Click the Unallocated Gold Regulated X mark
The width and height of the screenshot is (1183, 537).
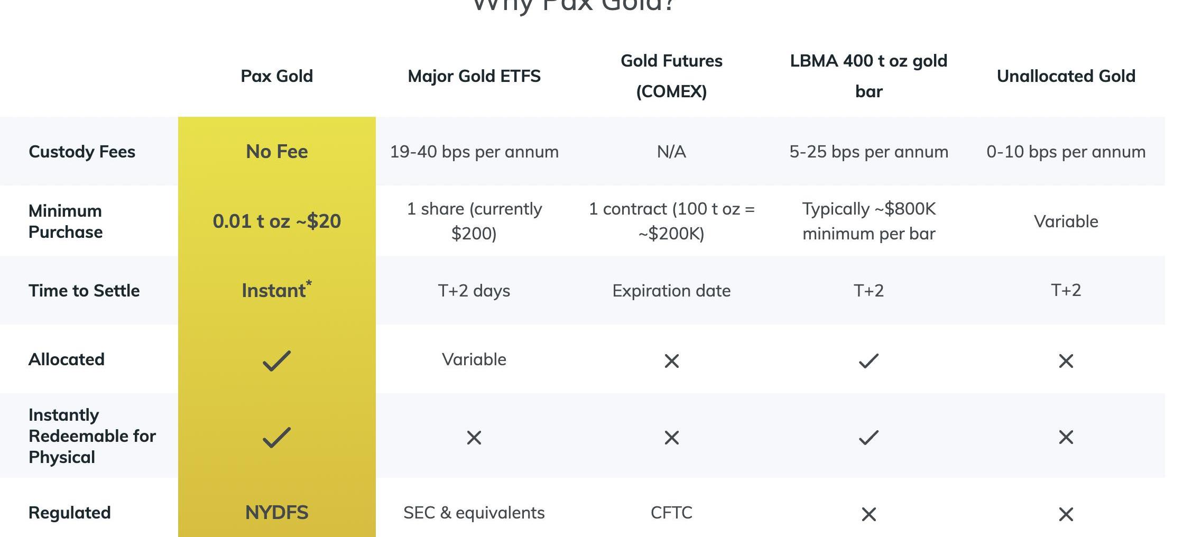[x=1066, y=514]
